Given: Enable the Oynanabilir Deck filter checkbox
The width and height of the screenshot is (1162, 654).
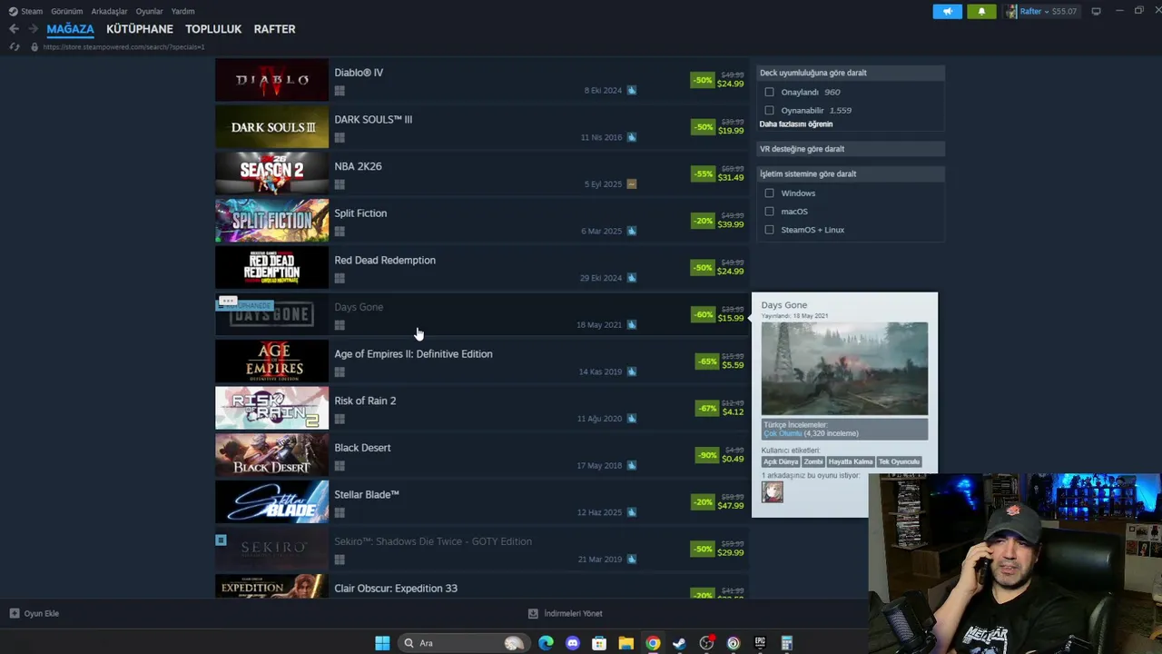Looking at the screenshot, I should pos(769,110).
